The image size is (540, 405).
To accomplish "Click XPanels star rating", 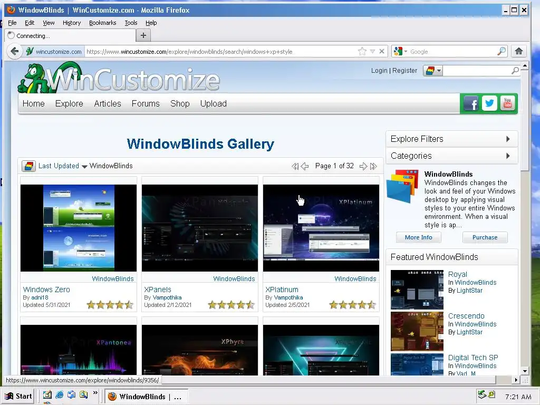I will pos(231,305).
